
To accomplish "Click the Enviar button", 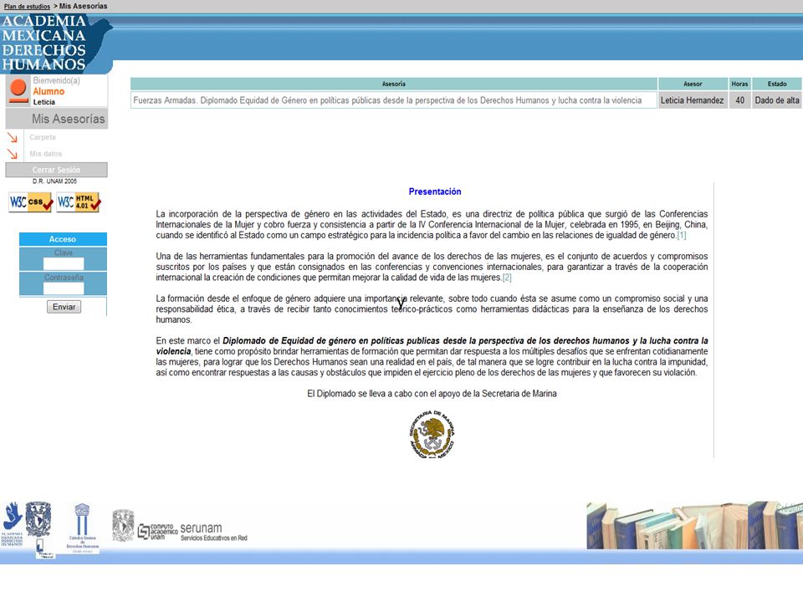I will click(64, 307).
